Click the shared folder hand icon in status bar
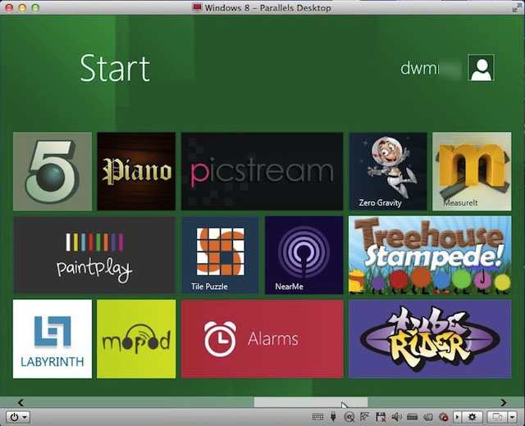The height and width of the screenshot is (426, 525). [428, 417]
